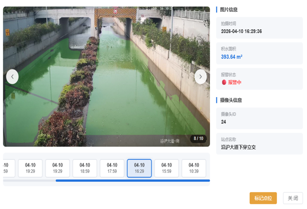307x209 pixels.
Task: Click the 积水面积 field label
Action: pos(229,49)
